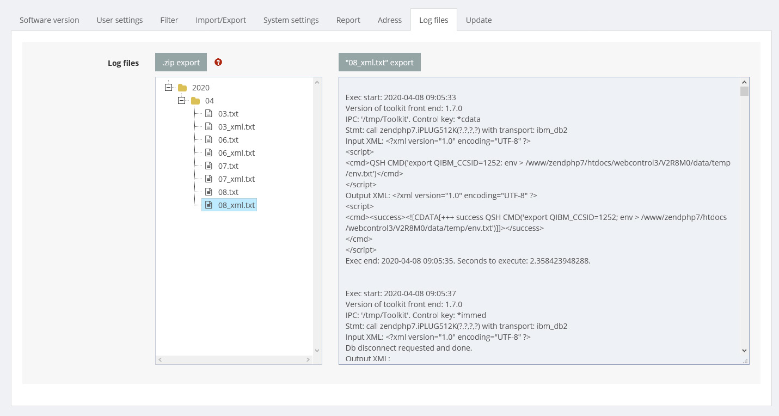Click the log viewer scroll down arrow

(x=744, y=351)
